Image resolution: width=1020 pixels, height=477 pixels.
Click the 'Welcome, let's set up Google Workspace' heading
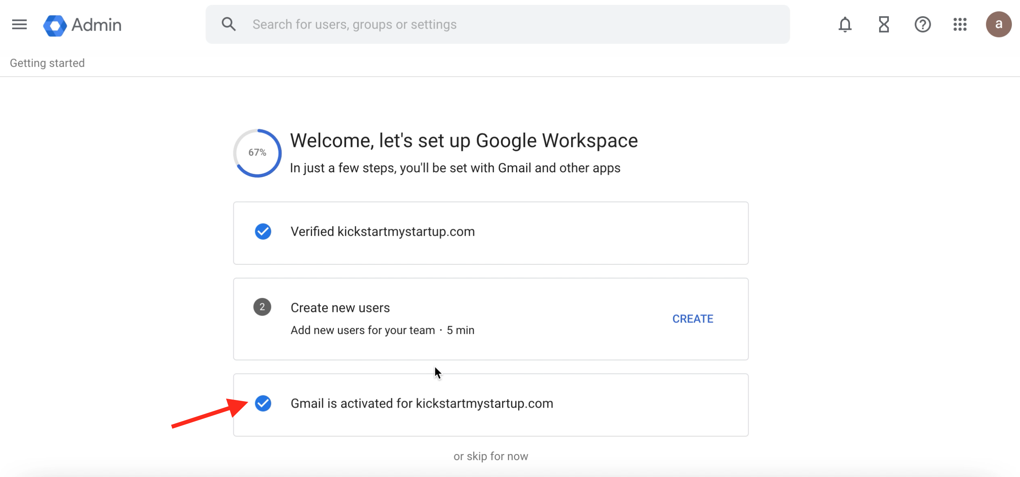[x=464, y=141]
